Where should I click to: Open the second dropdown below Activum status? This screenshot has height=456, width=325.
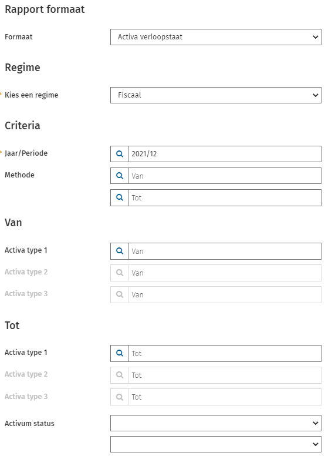[x=216, y=444]
